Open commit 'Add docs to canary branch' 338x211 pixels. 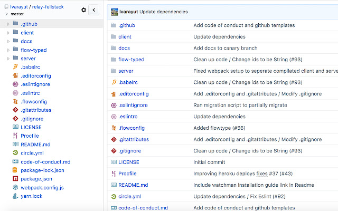click(x=226, y=48)
